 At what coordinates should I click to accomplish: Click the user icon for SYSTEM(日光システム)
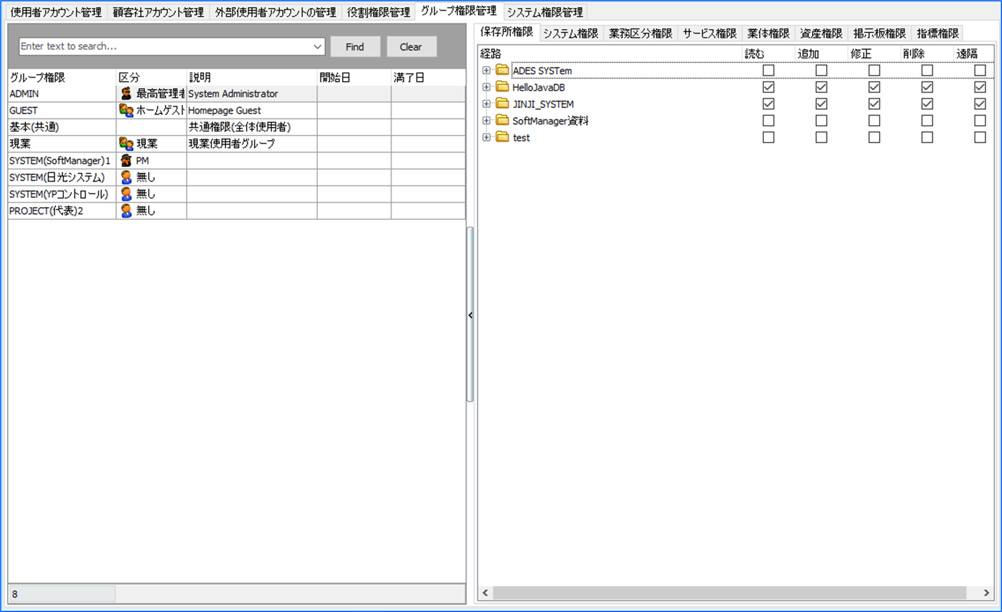tap(126, 177)
